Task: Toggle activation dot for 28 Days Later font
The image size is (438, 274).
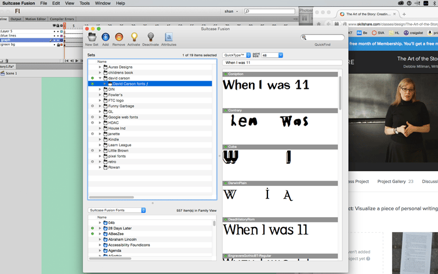Action: pos(92,228)
